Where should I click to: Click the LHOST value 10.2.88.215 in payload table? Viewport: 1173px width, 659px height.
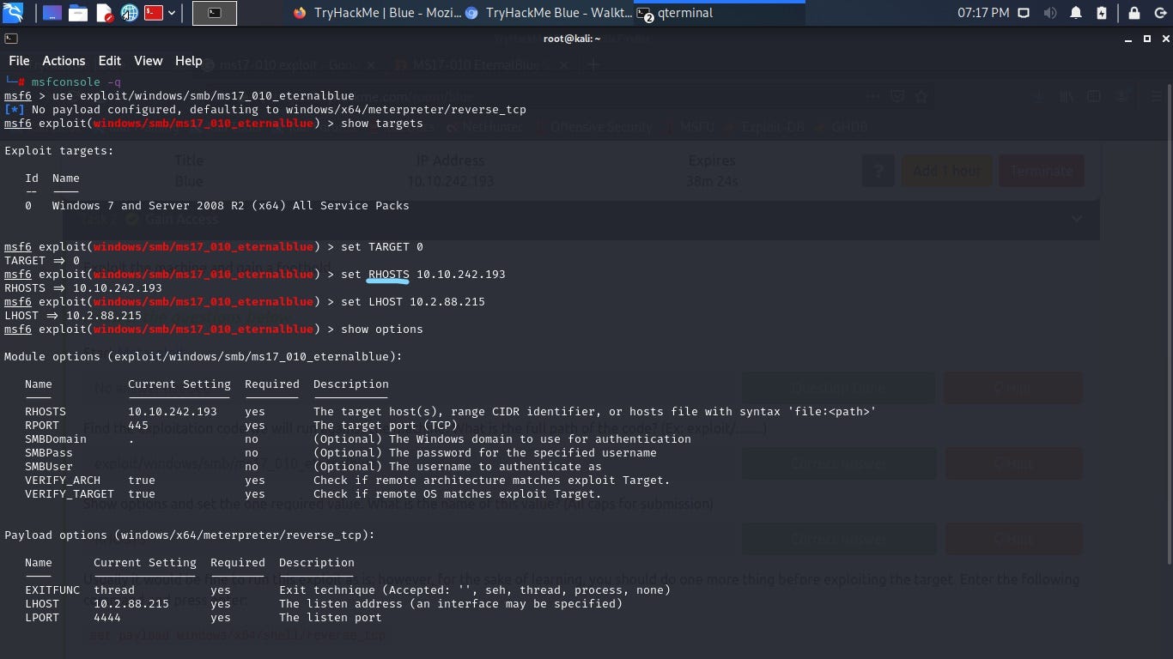131,604
